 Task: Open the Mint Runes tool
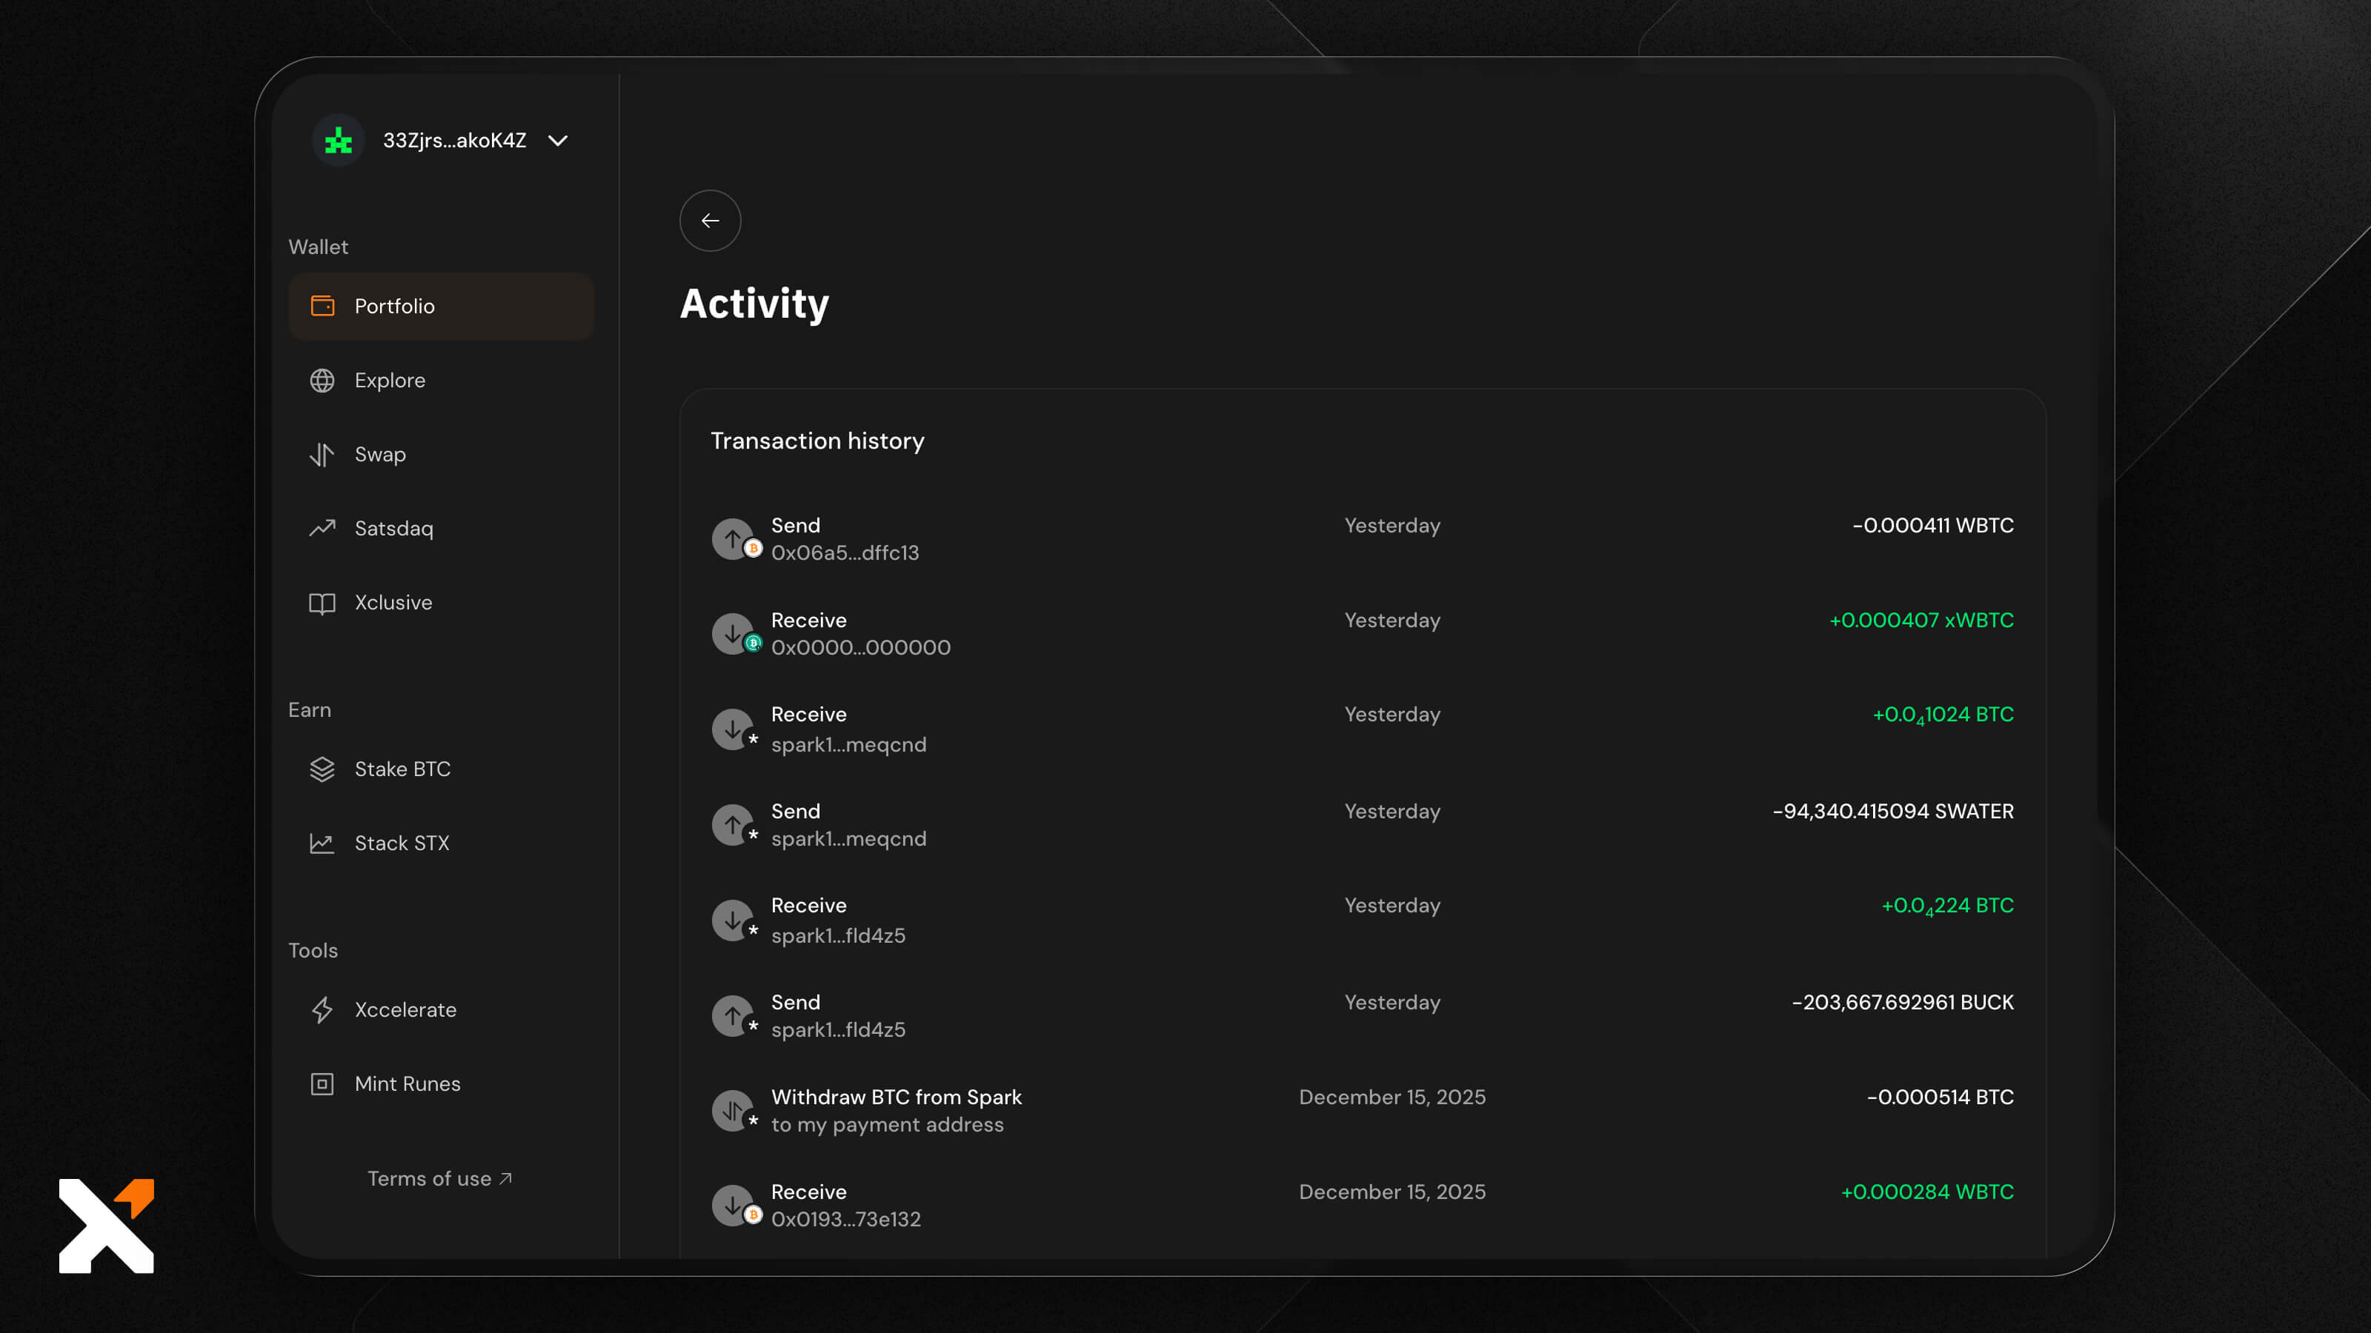407,1083
